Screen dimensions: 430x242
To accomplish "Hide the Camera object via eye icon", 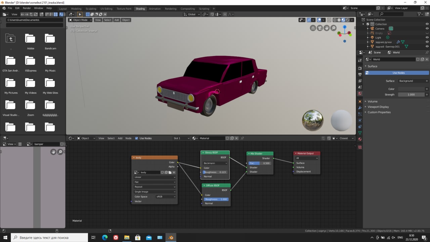I will [x=427, y=29].
